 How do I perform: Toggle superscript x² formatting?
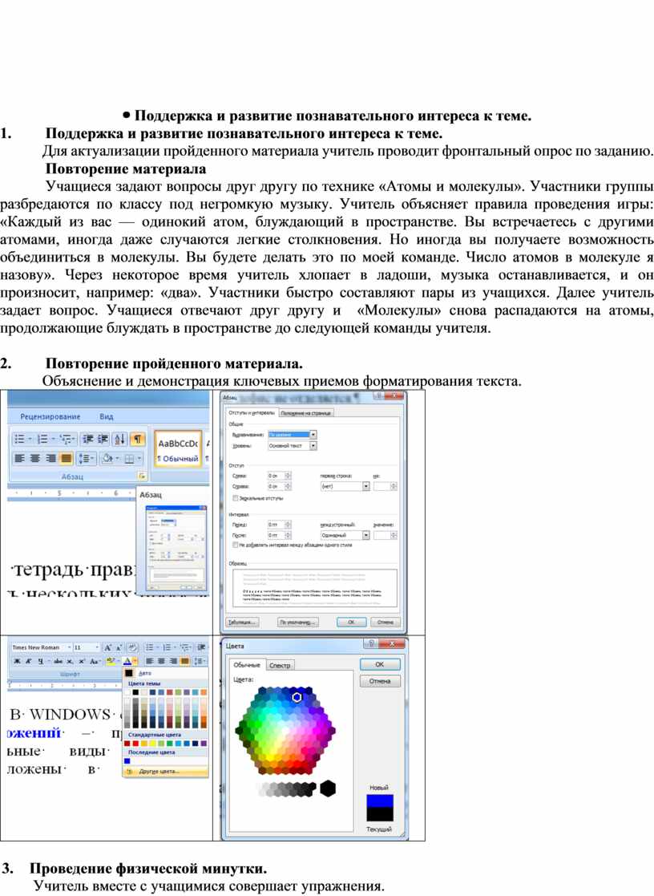pos(82,661)
